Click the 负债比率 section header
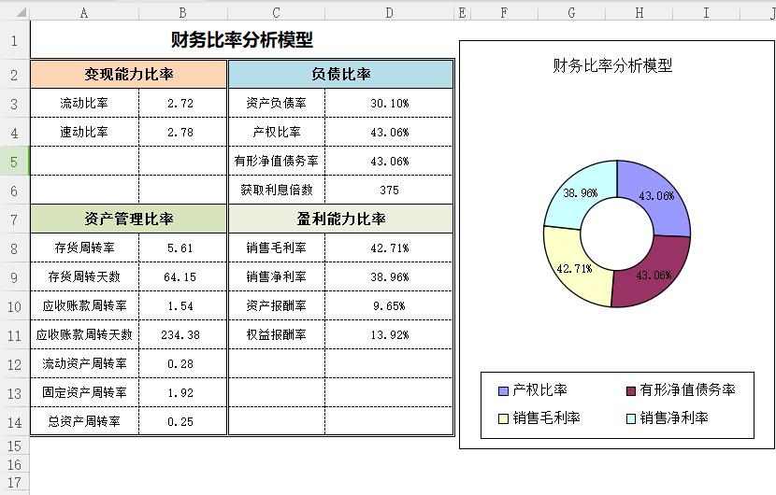Viewport: 776px width, 495px height. click(340, 74)
